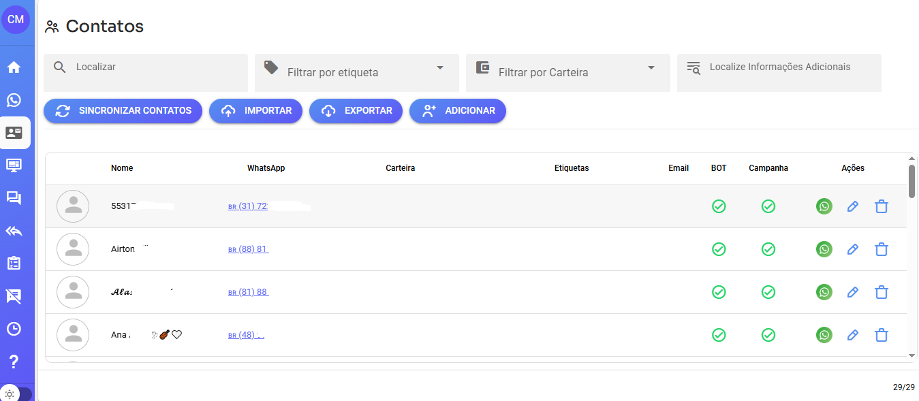The image size is (919, 401).
Task: Toggle BOT status for Airton contact
Action: coord(719,249)
